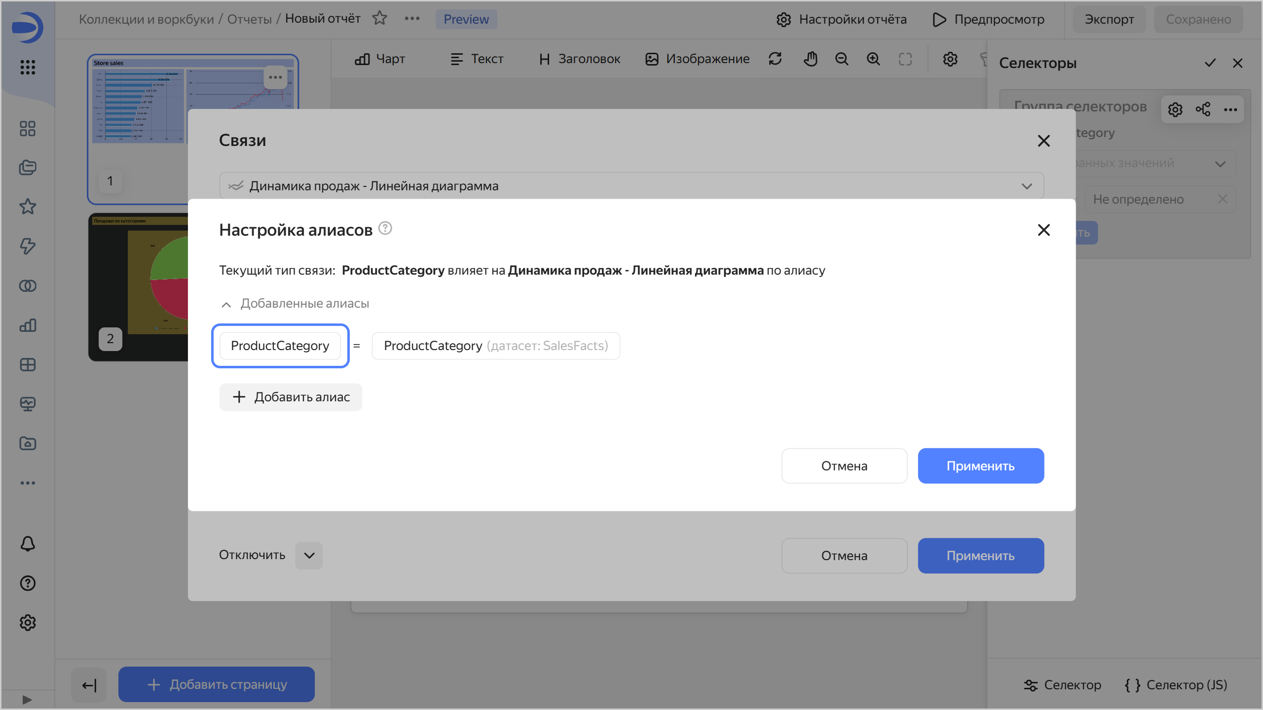Close the Настройка алиасов dialog
The height and width of the screenshot is (710, 1263).
coord(1043,230)
